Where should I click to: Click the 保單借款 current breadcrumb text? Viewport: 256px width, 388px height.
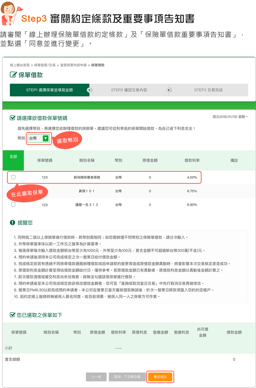coord(98,65)
